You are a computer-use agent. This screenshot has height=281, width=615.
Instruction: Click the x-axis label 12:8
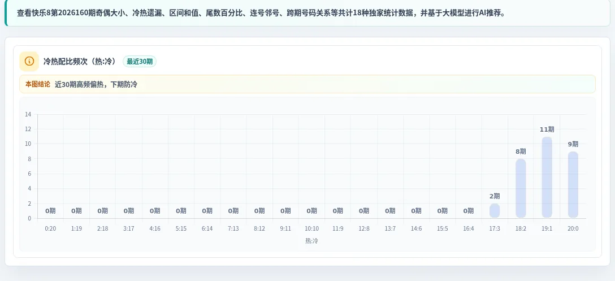point(364,228)
